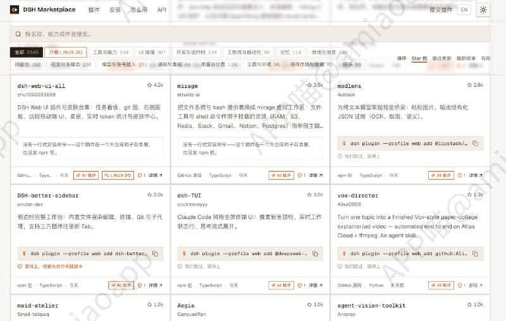
Task: Filter by 工具与能力 194
Action: [111, 52]
